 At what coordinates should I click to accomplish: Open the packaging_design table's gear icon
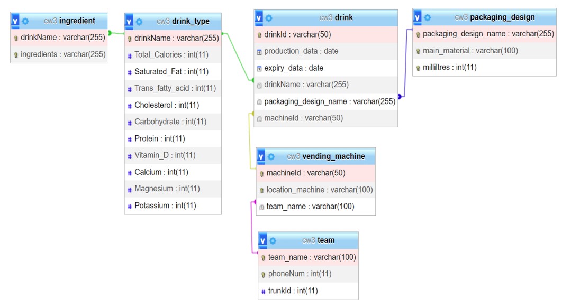point(427,17)
